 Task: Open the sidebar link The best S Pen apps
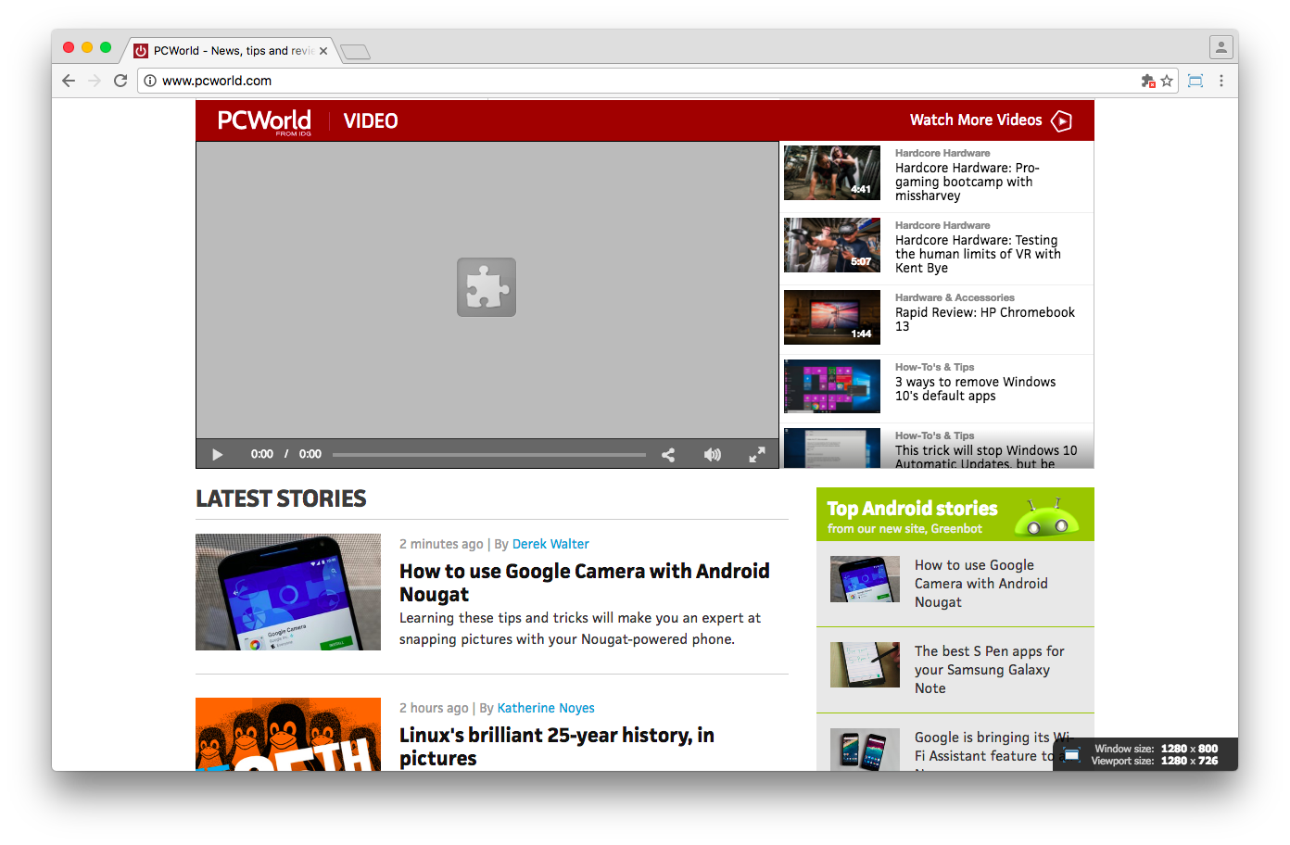click(x=989, y=670)
